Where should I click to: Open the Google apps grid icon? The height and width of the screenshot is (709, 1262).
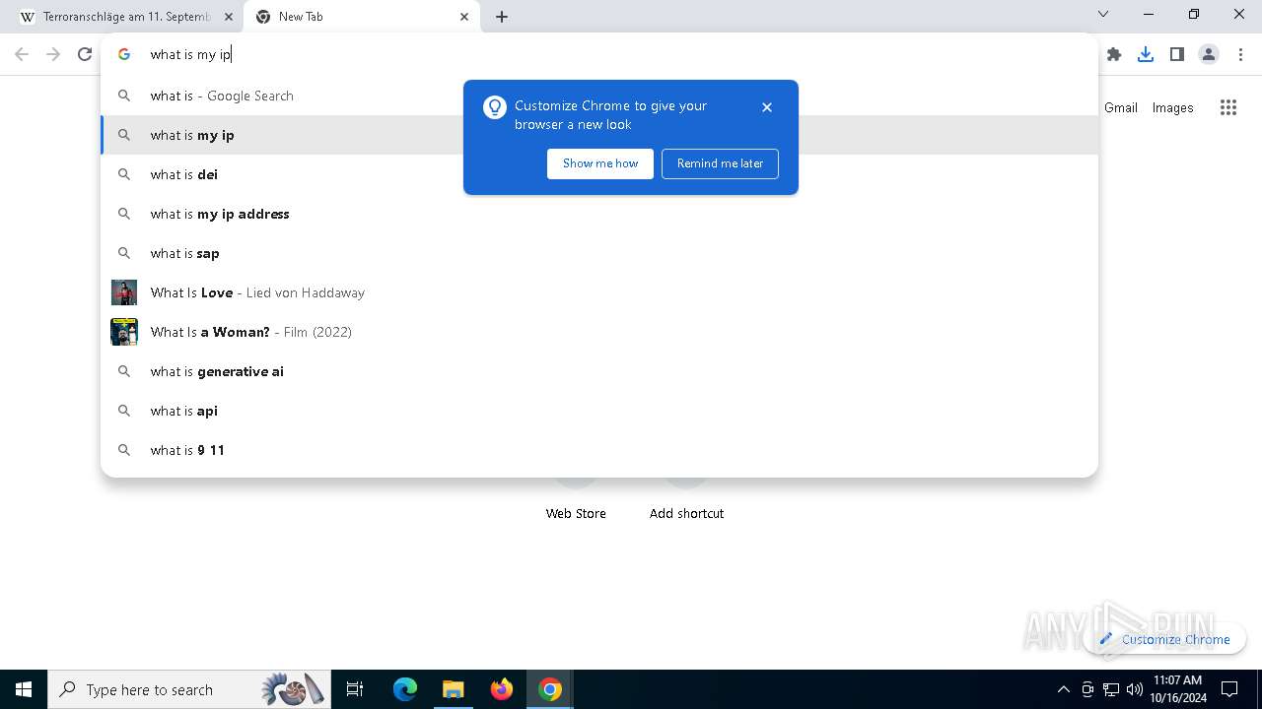coord(1228,108)
